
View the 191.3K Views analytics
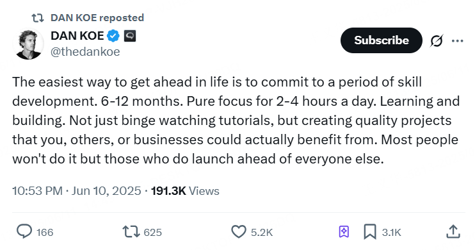coord(185,191)
